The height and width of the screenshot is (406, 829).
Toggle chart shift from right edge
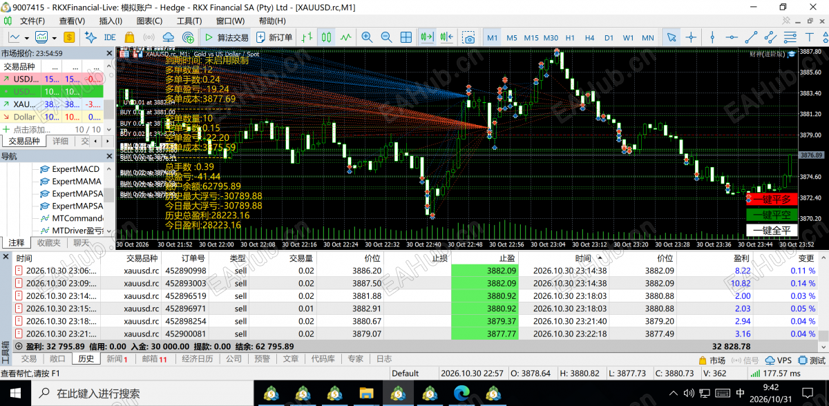(x=446, y=37)
